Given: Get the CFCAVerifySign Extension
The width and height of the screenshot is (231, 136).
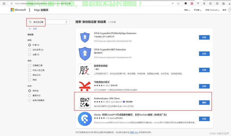Looking at the screenshot, I should click(204, 37).
